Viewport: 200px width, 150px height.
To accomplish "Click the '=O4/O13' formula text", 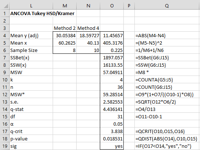I will pyautogui.click(x=145, y=109).
